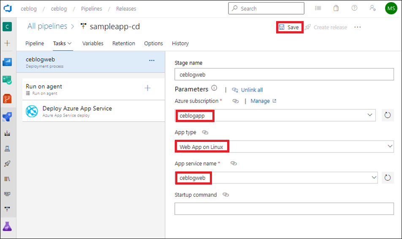
Task: Refresh the App service name list
Action: pos(387,177)
